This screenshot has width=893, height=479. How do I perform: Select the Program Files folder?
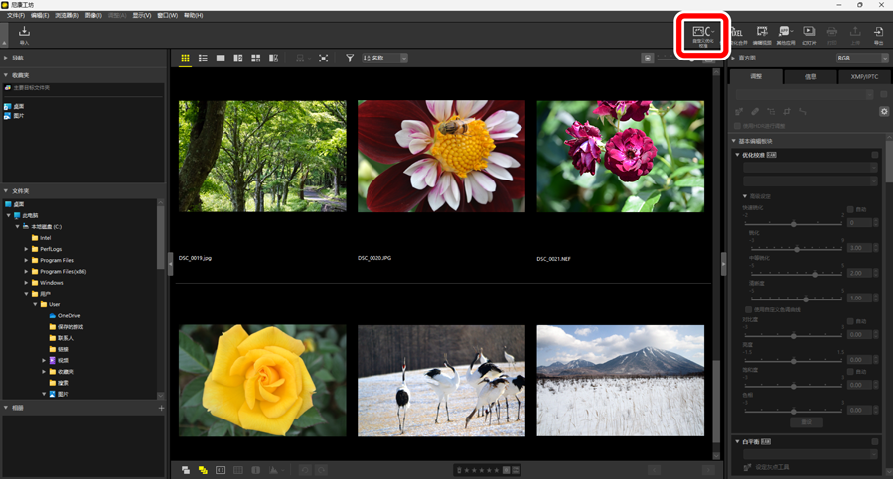tap(57, 260)
